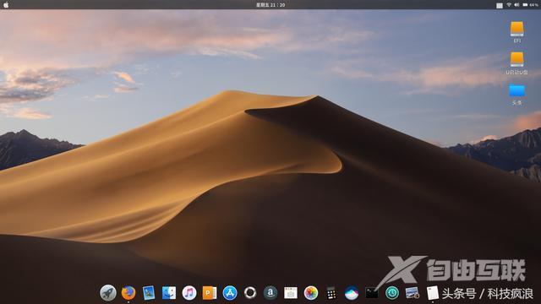Open the Finder file manager in the dock

tap(169, 293)
